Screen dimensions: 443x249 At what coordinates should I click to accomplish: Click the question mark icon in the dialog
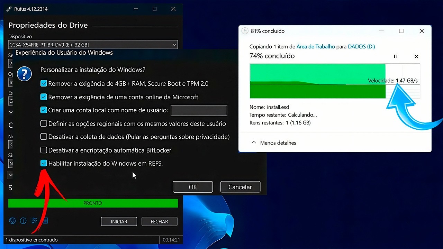pos(24,74)
